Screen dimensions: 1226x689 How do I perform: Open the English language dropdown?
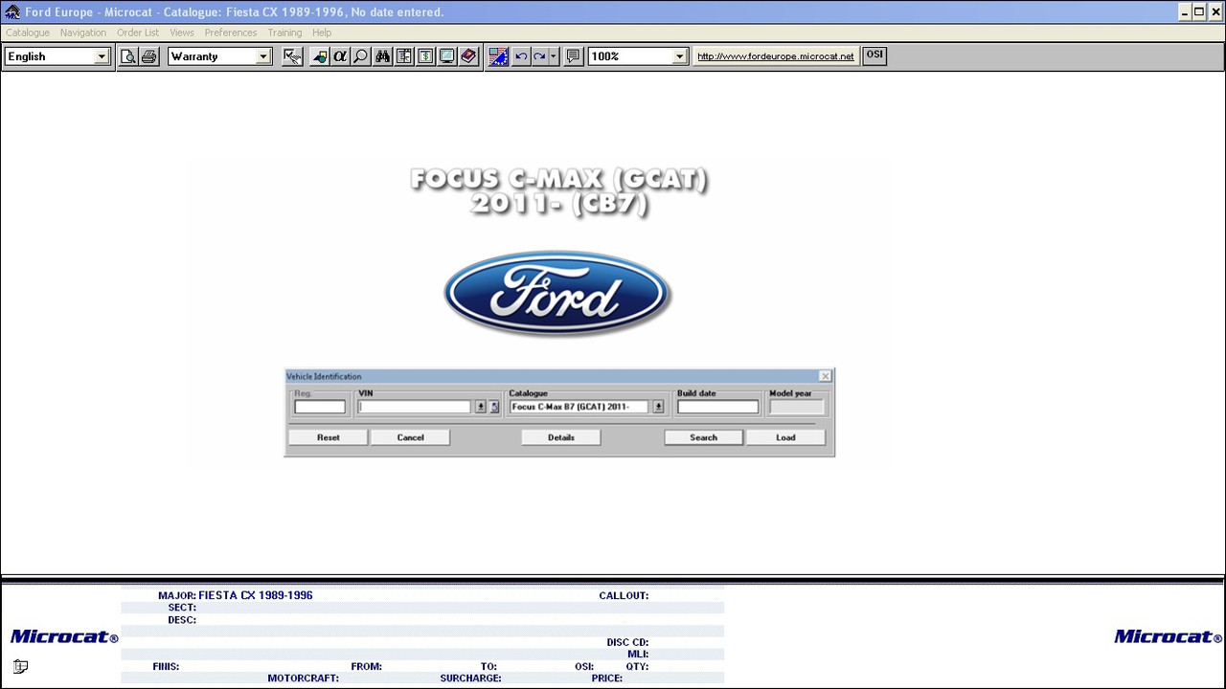coord(102,56)
